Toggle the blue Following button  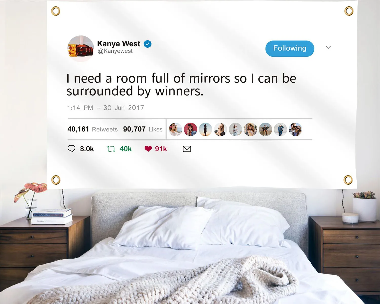290,48
